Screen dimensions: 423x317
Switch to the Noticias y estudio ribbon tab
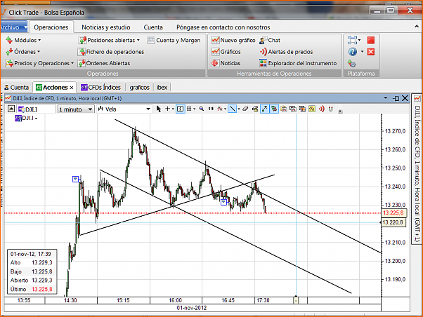pos(106,27)
